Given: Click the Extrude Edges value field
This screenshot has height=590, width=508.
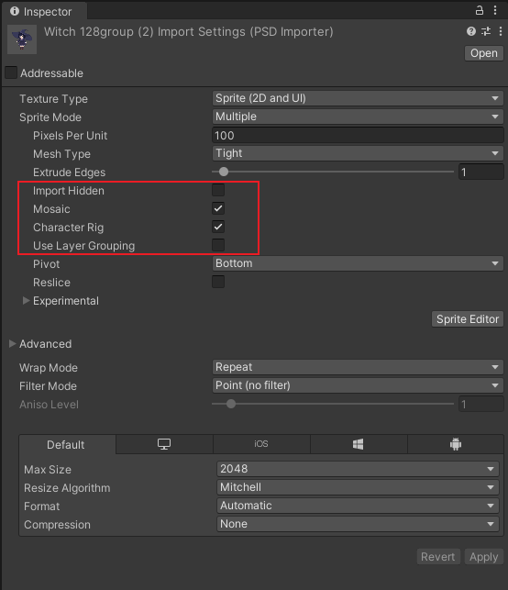Looking at the screenshot, I should (480, 172).
